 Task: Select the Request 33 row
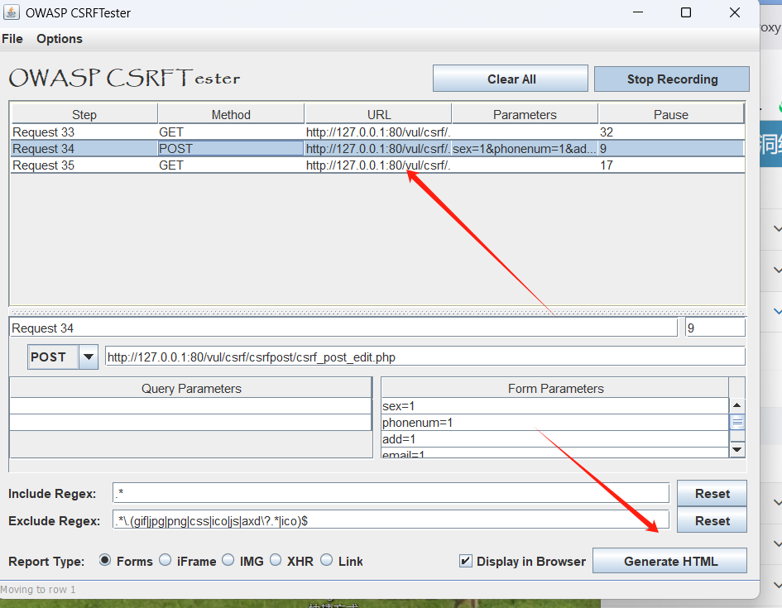coord(377,132)
